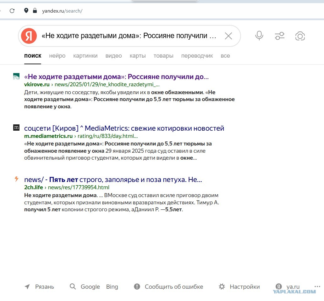This screenshot has width=324, height=301.
Task: Start voice search with microphone icon
Action: [259, 36]
